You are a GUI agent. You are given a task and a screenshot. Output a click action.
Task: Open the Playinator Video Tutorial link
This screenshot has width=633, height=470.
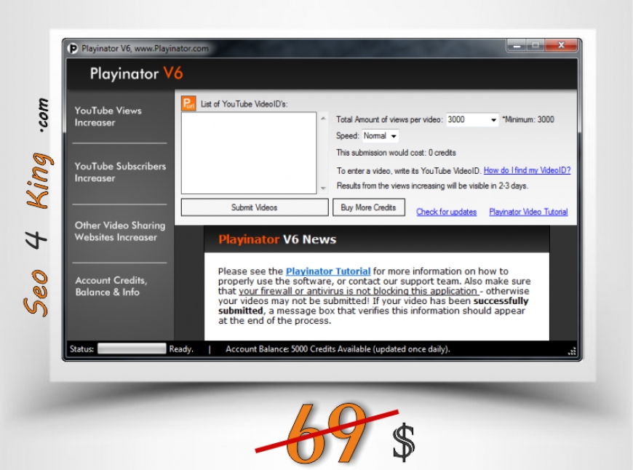pyautogui.click(x=528, y=212)
